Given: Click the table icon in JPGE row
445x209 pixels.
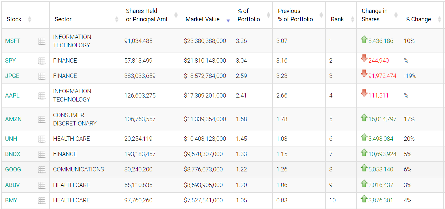Looking at the screenshot, I should (42, 76).
